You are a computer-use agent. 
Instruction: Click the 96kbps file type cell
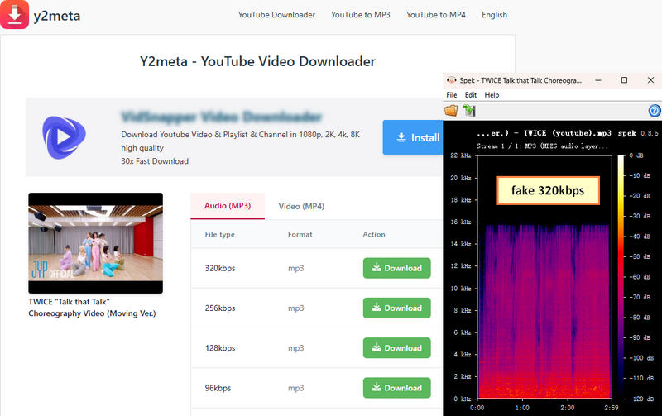[x=218, y=388]
